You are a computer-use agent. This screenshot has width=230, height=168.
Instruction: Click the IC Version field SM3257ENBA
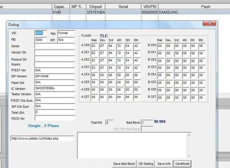tap(55, 88)
